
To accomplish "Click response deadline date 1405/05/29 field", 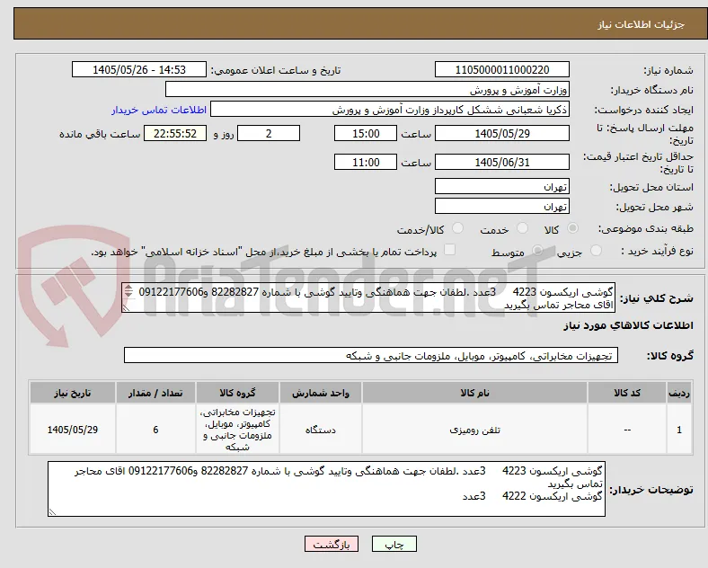I will [502, 133].
